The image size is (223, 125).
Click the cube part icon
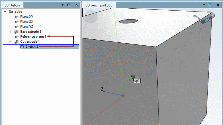pos(11,12)
